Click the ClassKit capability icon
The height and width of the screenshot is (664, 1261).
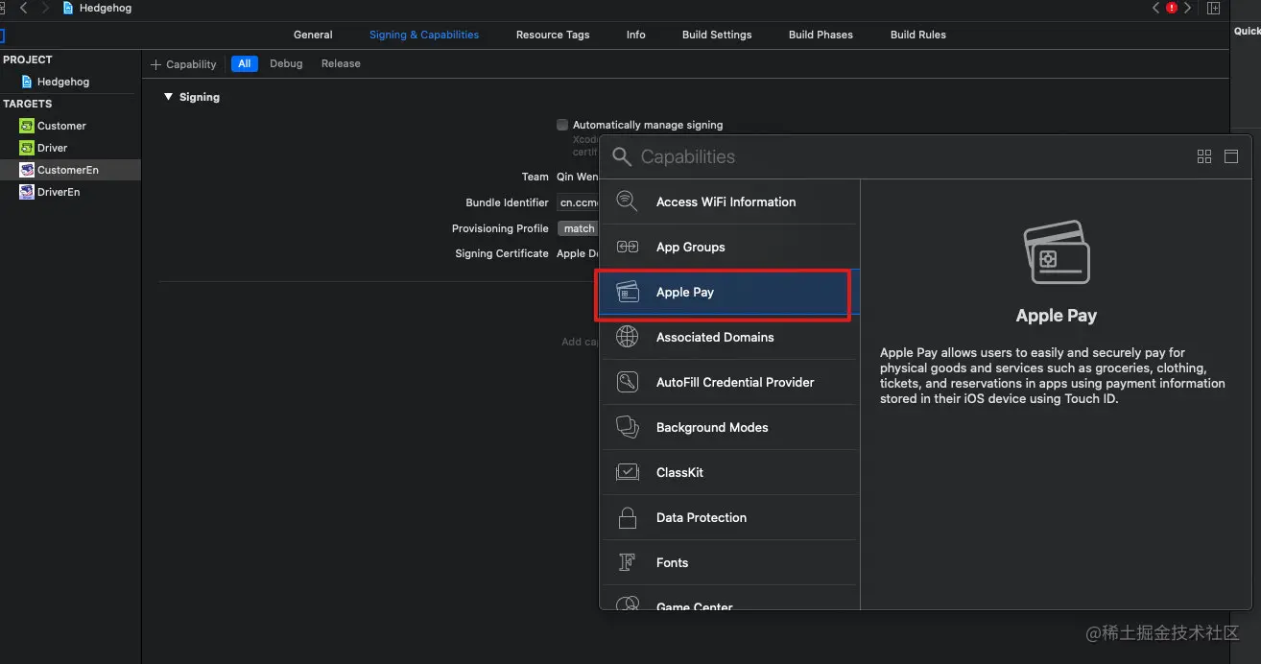(x=627, y=472)
